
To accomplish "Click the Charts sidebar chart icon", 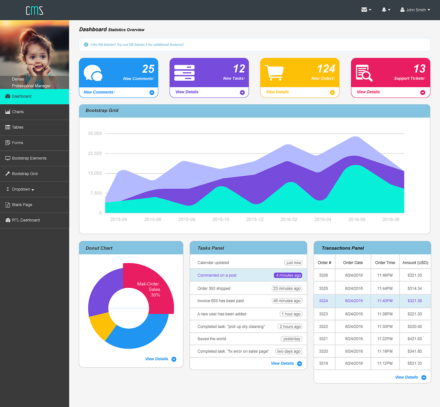I will click(8, 112).
